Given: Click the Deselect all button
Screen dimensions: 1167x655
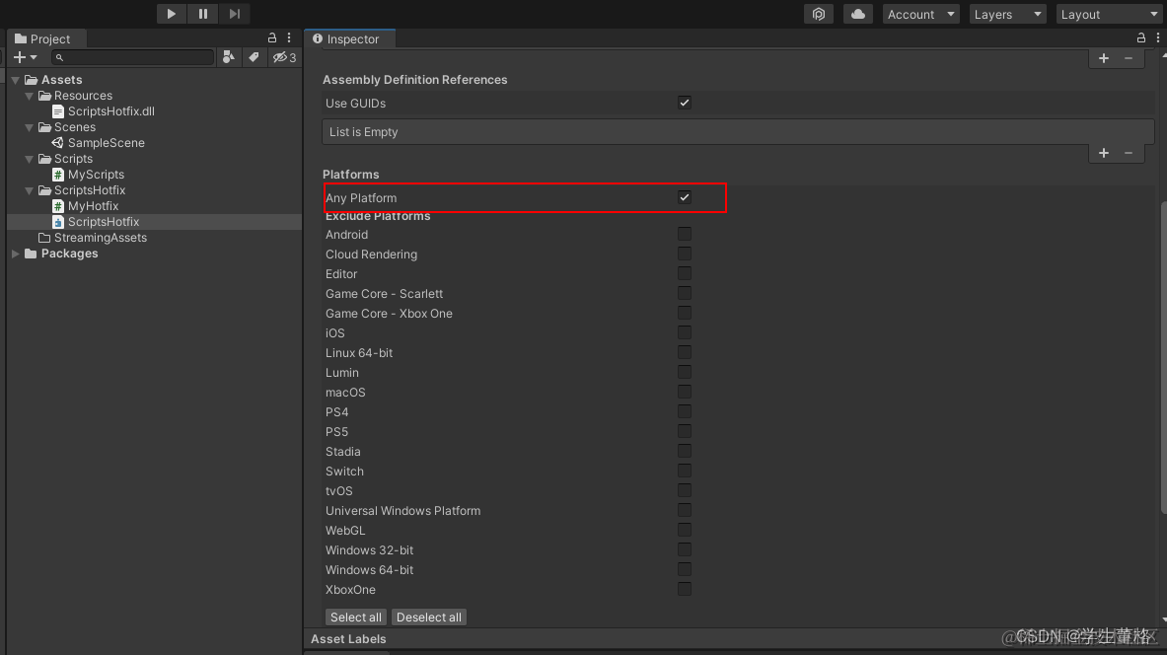Looking at the screenshot, I should click(429, 618).
